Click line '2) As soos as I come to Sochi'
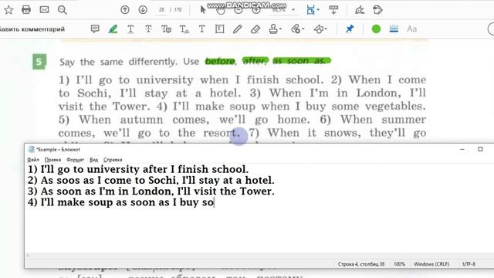 [x=151, y=180]
